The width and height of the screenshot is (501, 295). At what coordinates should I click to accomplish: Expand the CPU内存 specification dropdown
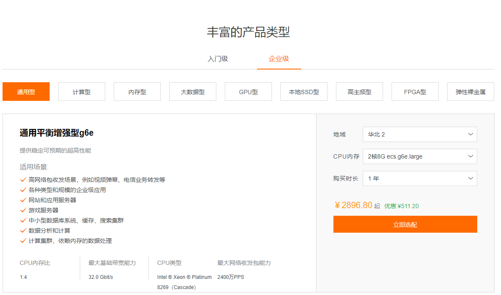pyautogui.click(x=420, y=156)
